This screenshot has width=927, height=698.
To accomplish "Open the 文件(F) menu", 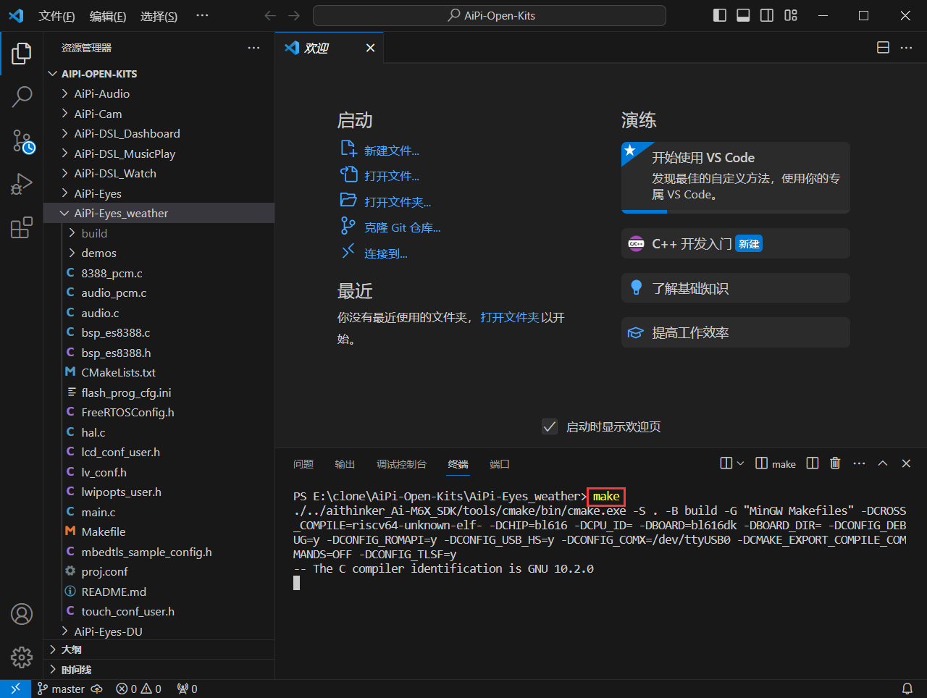I will click(56, 16).
